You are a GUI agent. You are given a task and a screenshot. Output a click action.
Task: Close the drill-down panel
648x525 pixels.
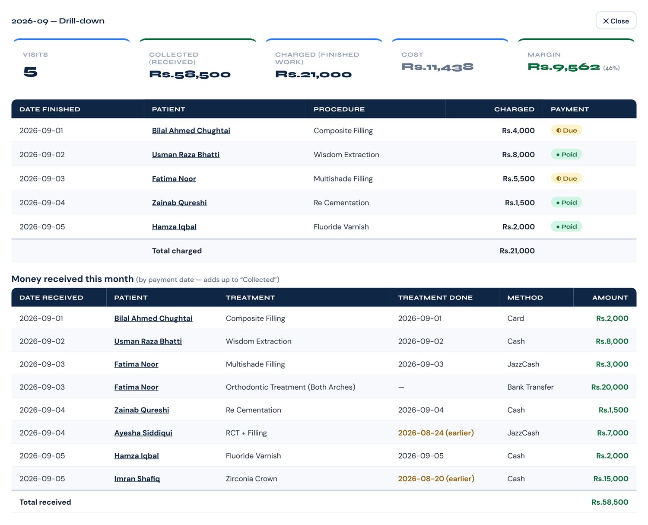point(616,21)
